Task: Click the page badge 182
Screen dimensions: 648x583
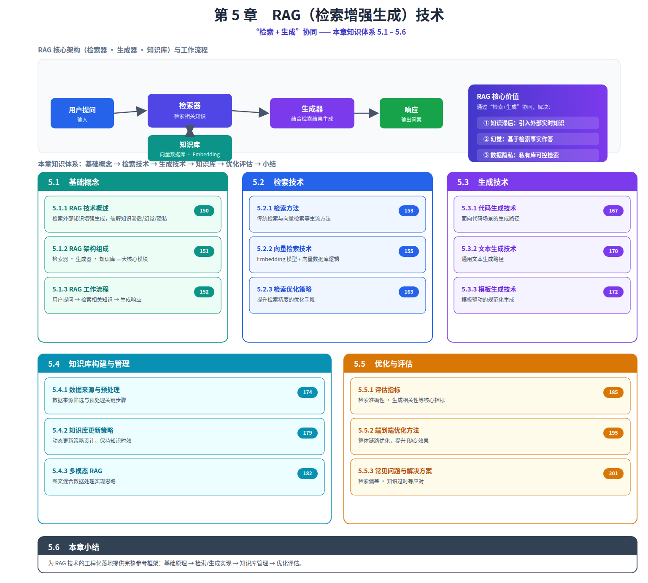Action: tap(308, 474)
